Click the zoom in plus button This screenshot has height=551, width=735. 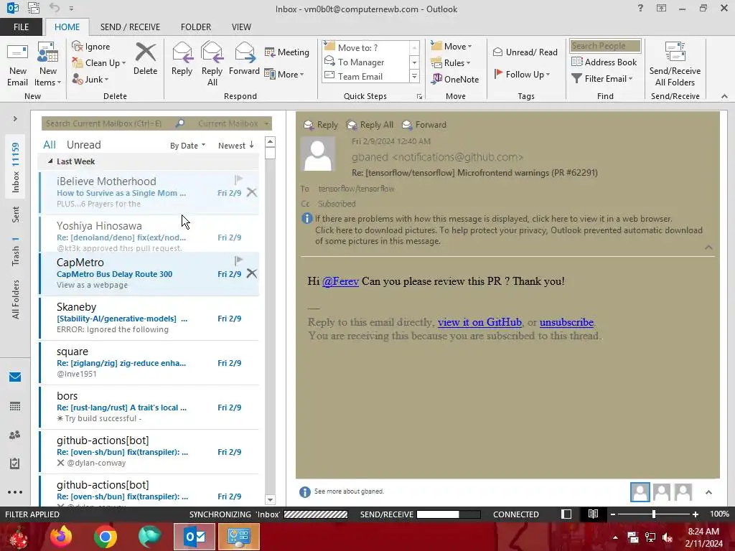click(695, 514)
